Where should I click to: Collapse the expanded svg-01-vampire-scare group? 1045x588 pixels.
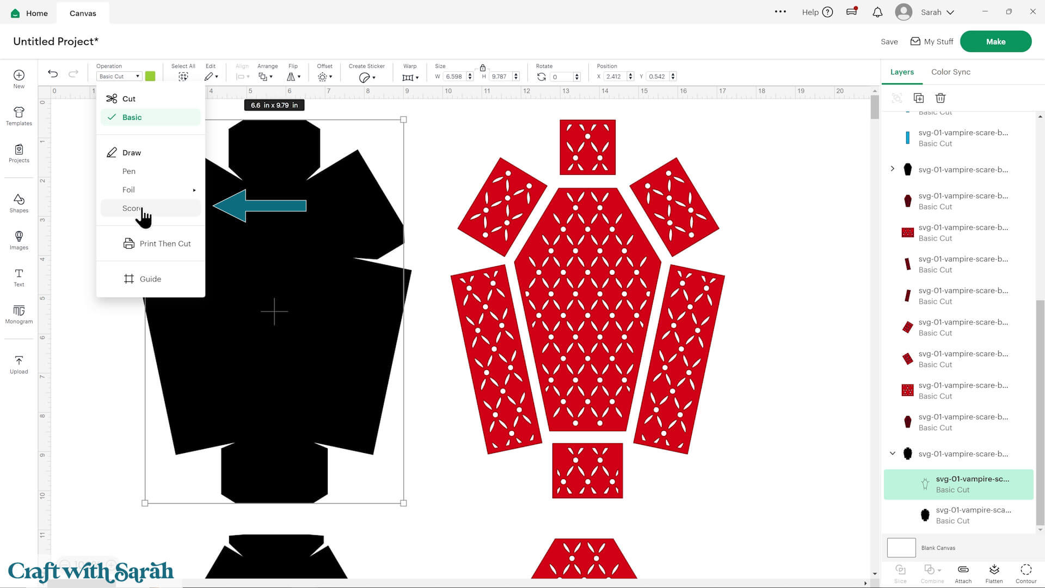[892, 454]
